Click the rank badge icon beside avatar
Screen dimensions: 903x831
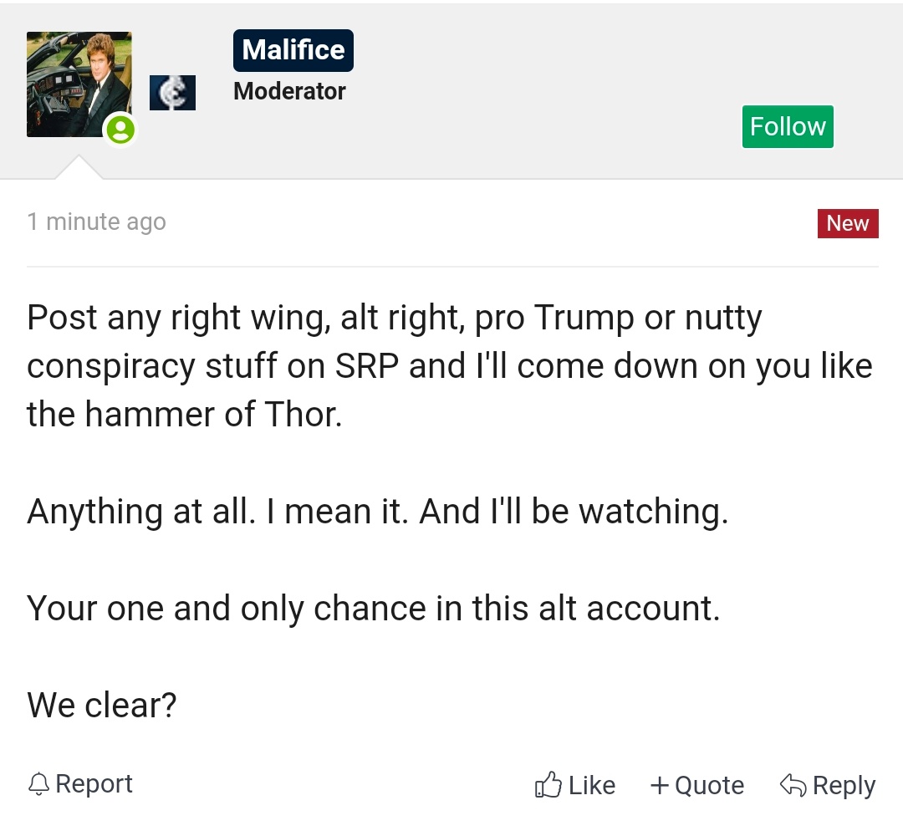pos(173,92)
